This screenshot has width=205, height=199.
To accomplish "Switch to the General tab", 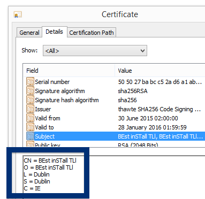I will click(29, 33).
